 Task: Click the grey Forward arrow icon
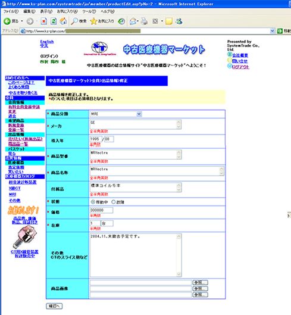click(x=30, y=21)
